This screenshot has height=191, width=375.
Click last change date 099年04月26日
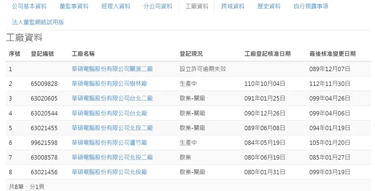(329, 98)
